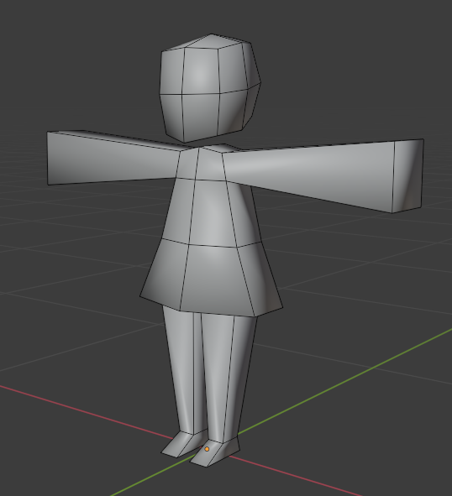452x496 pixels.
Task: Select the leg on the right
Action: (x=228, y=377)
